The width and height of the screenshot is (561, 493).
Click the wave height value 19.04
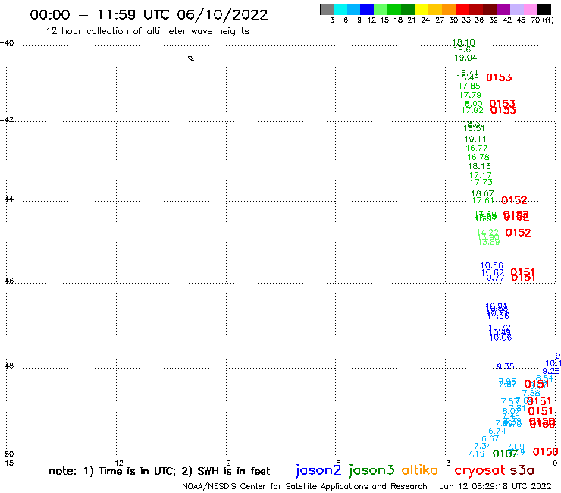click(x=465, y=58)
